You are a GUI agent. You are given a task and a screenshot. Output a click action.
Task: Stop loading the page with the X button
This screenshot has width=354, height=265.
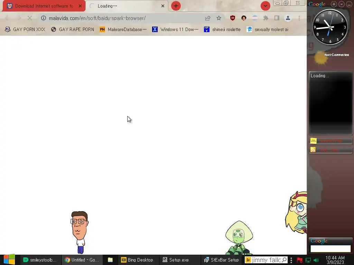[30, 18]
